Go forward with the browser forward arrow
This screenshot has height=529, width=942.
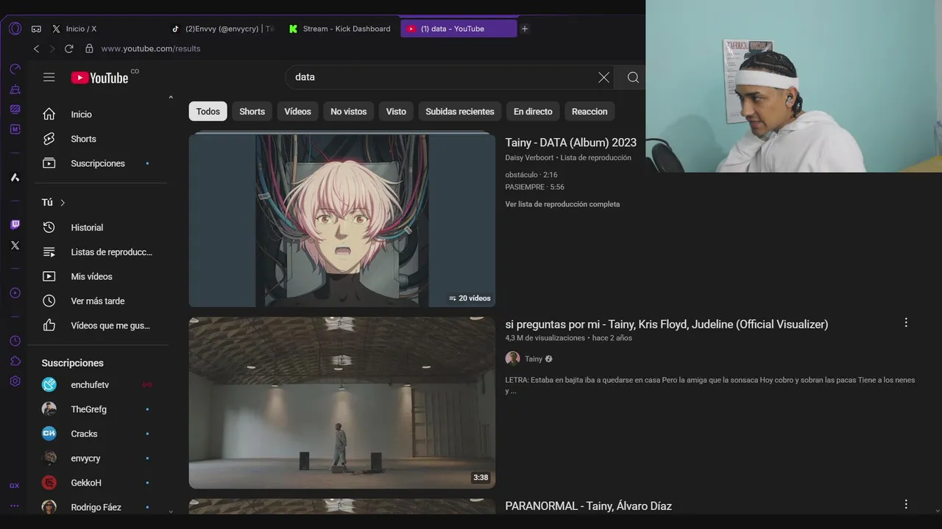tap(52, 48)
